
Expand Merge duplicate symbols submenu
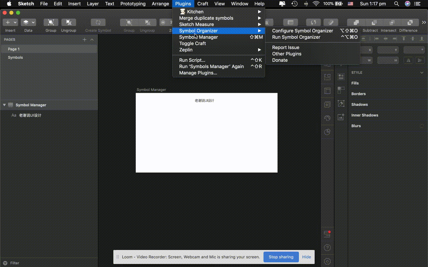pos(219,18)
